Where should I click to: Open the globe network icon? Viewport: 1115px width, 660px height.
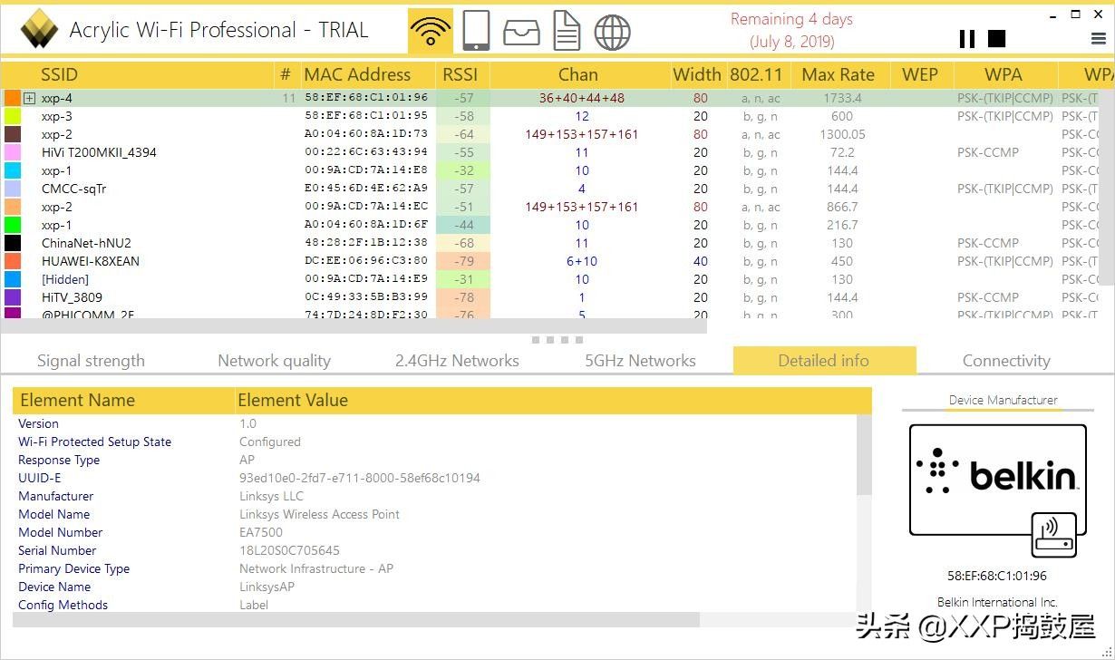point(612,32)
